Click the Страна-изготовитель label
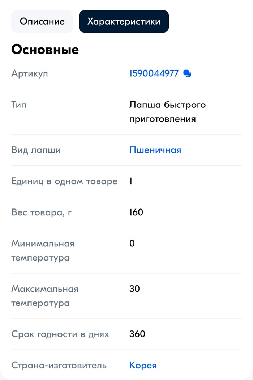The width and height of the screenshot is (253, 380). pyautogui.click(x=59, y=365)
